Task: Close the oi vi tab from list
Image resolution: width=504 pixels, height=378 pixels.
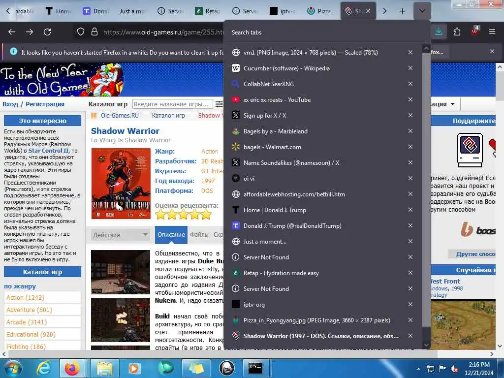Action: pyautogui.click(x=410, y=178)
